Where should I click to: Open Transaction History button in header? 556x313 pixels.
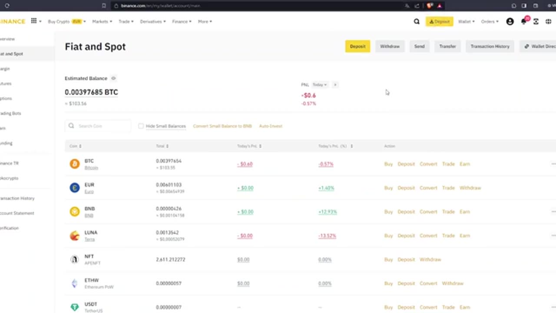pos(490,46)
